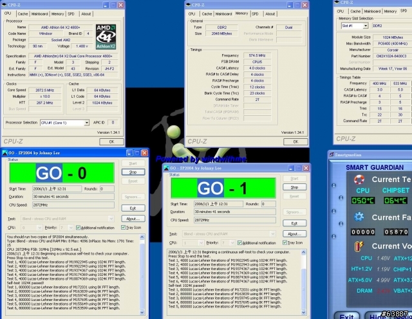Click the Memory CPU-Z window title icon
412x319 pixels.
(x=188, y=5)
